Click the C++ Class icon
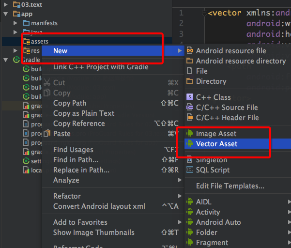 tap(190, 97)
